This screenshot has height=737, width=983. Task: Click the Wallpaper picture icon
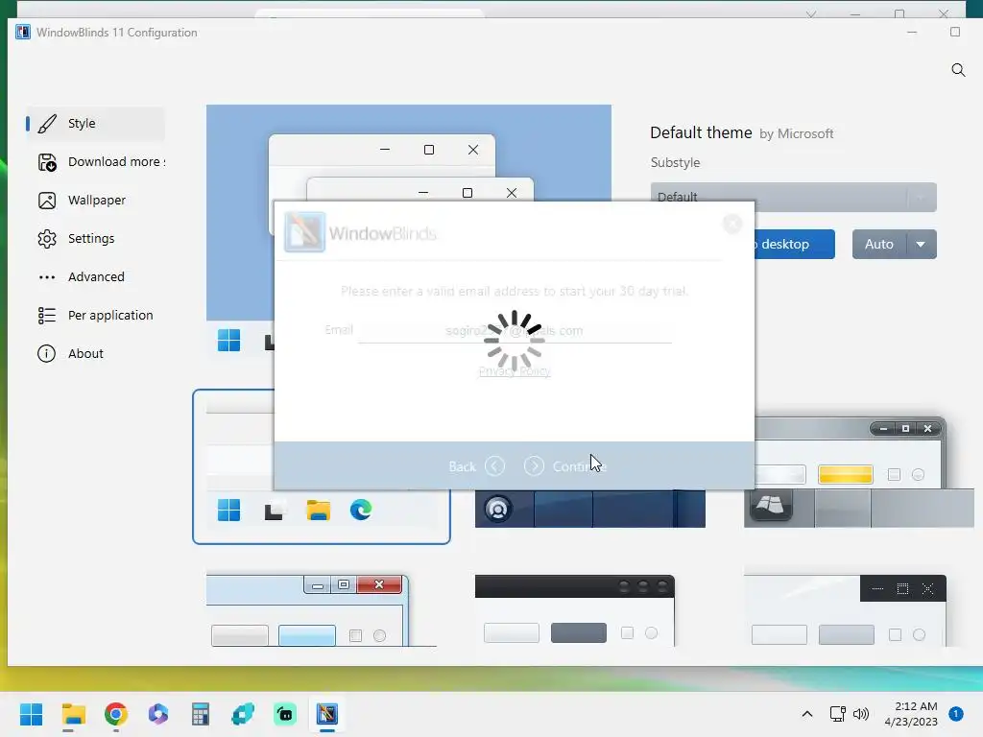pos(47,201)
